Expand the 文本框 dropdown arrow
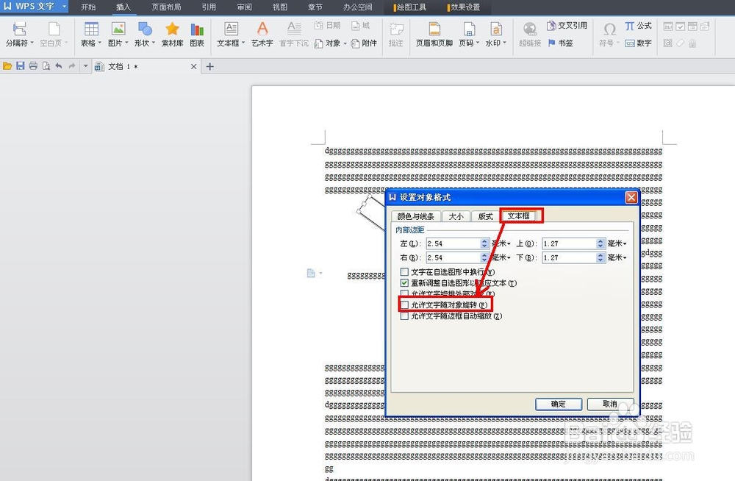The image size is (735, 481). [x=243, y=43]
